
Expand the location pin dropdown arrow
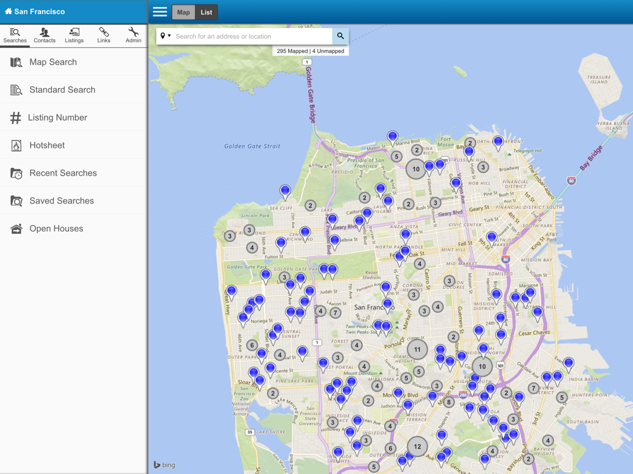coord(169,36)
